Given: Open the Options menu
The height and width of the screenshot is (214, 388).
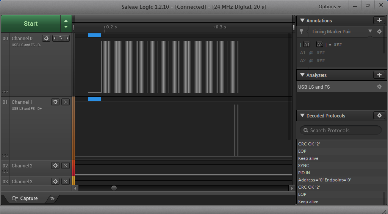Looking at the screenshot, I should tap(330, 7).
